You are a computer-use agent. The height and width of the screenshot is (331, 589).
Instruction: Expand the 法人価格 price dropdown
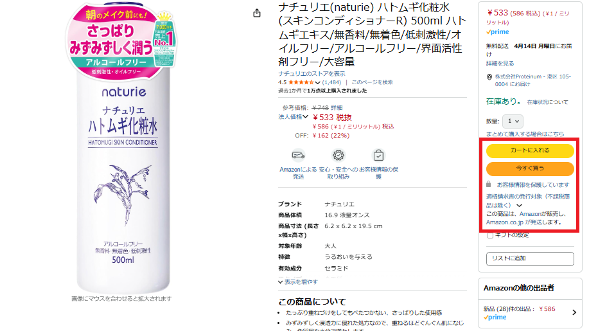click(x=293, y=117)
